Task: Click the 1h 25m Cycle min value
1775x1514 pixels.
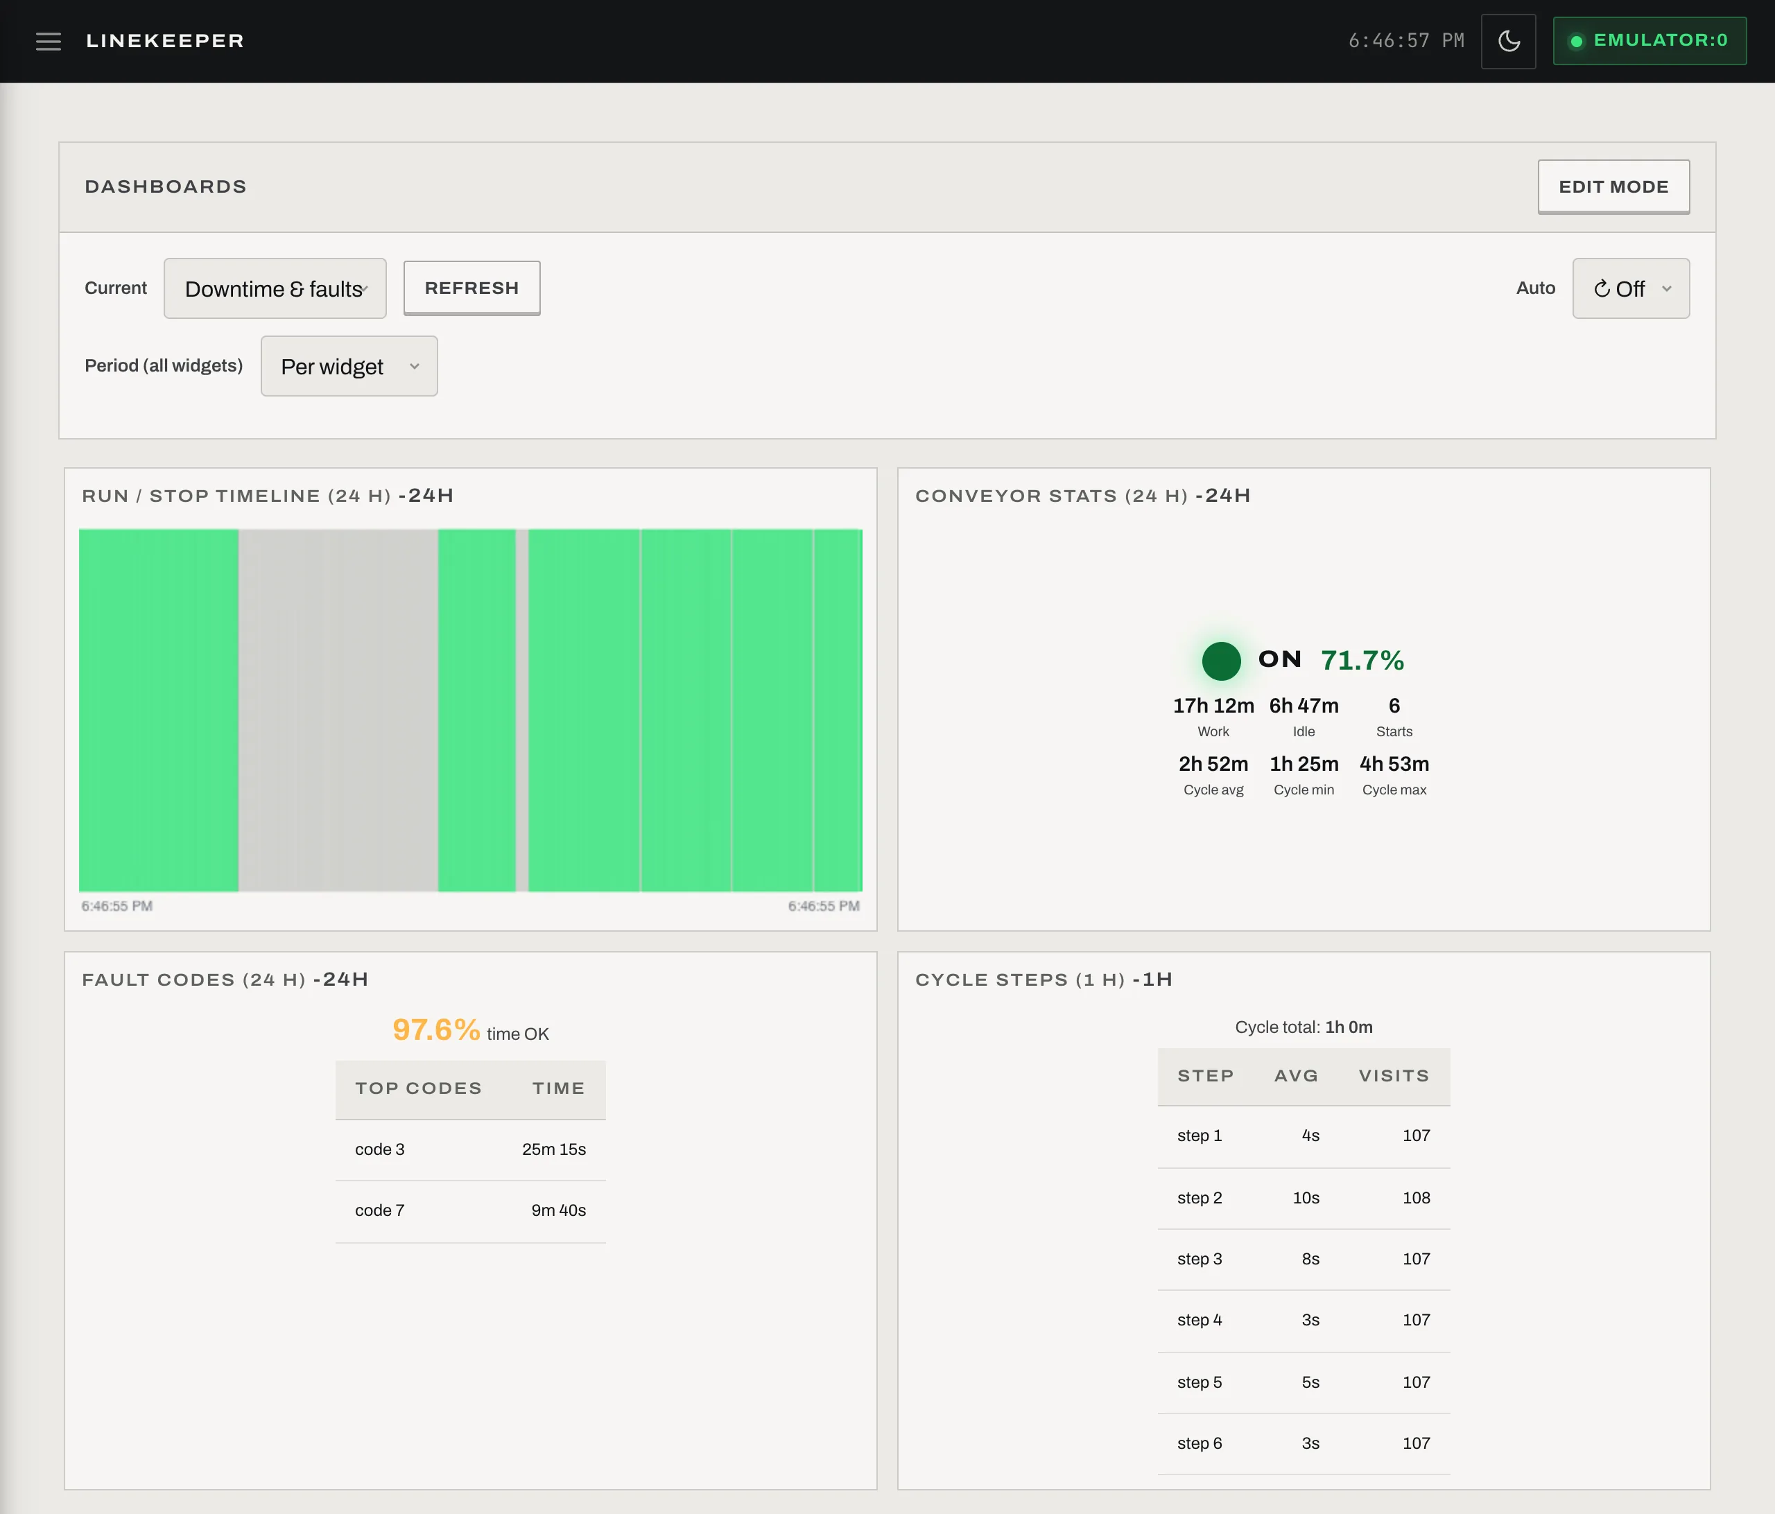Action: pyautogui.click(x=1304, y=764)
